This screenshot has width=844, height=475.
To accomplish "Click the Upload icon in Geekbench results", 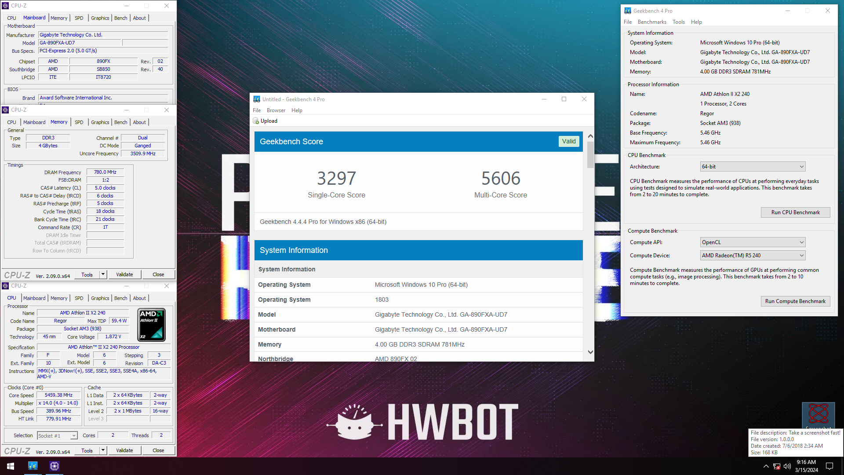I will tap(256, 121).
